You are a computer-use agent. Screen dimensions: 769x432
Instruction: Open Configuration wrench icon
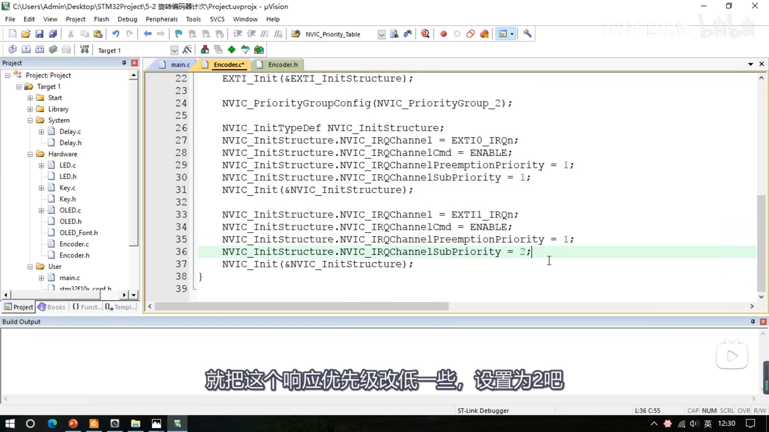click(527, 34)
